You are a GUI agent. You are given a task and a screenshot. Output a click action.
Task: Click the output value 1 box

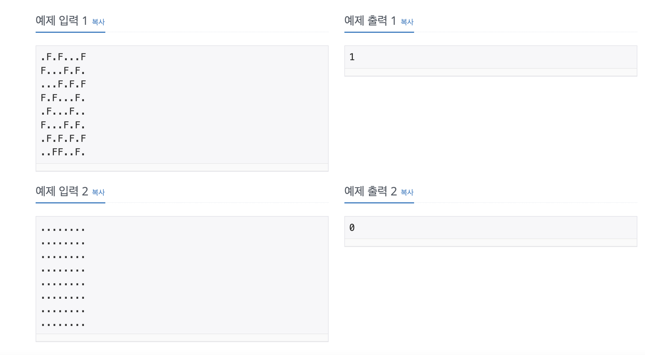click(x=491, y=57)
